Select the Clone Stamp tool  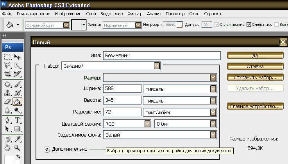[7, 93]
